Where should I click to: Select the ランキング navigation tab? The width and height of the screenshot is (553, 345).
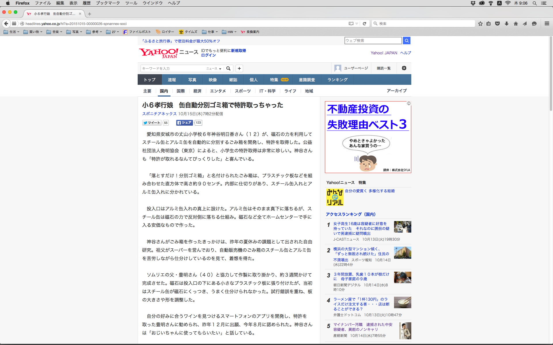[x=337, y=80]
